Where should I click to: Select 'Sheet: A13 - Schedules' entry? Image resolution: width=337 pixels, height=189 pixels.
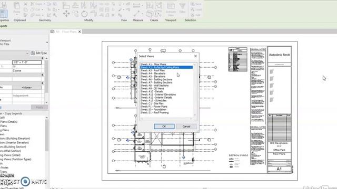(x=153, y=100)
